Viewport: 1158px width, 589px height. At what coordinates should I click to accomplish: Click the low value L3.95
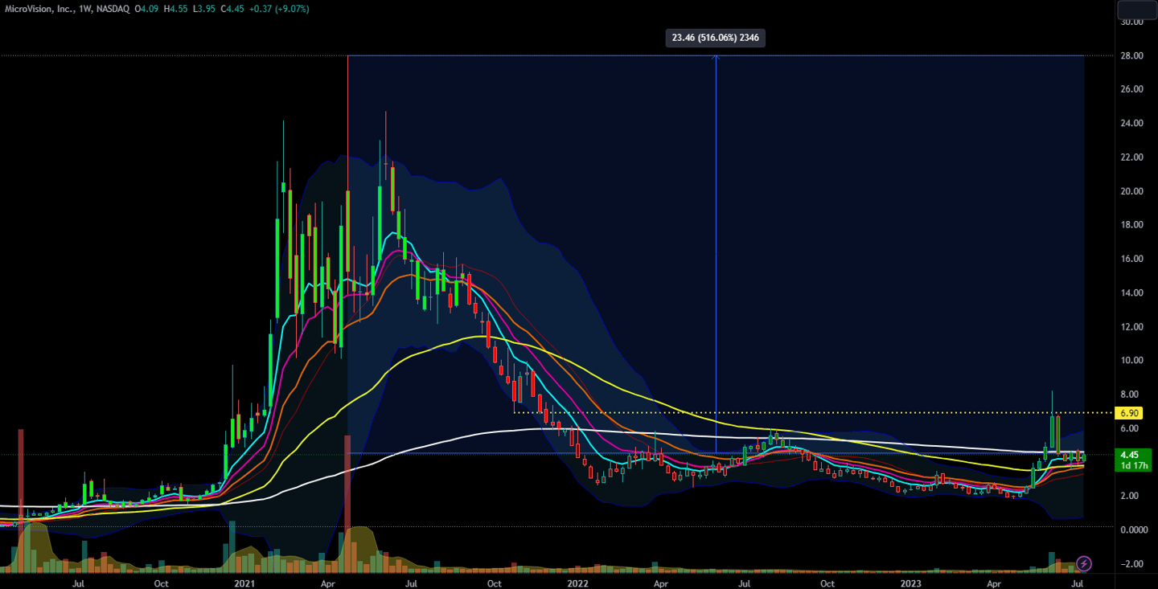(206, 9)
